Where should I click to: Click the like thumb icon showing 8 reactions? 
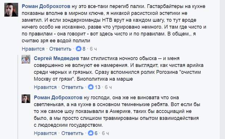click(78, 49)
